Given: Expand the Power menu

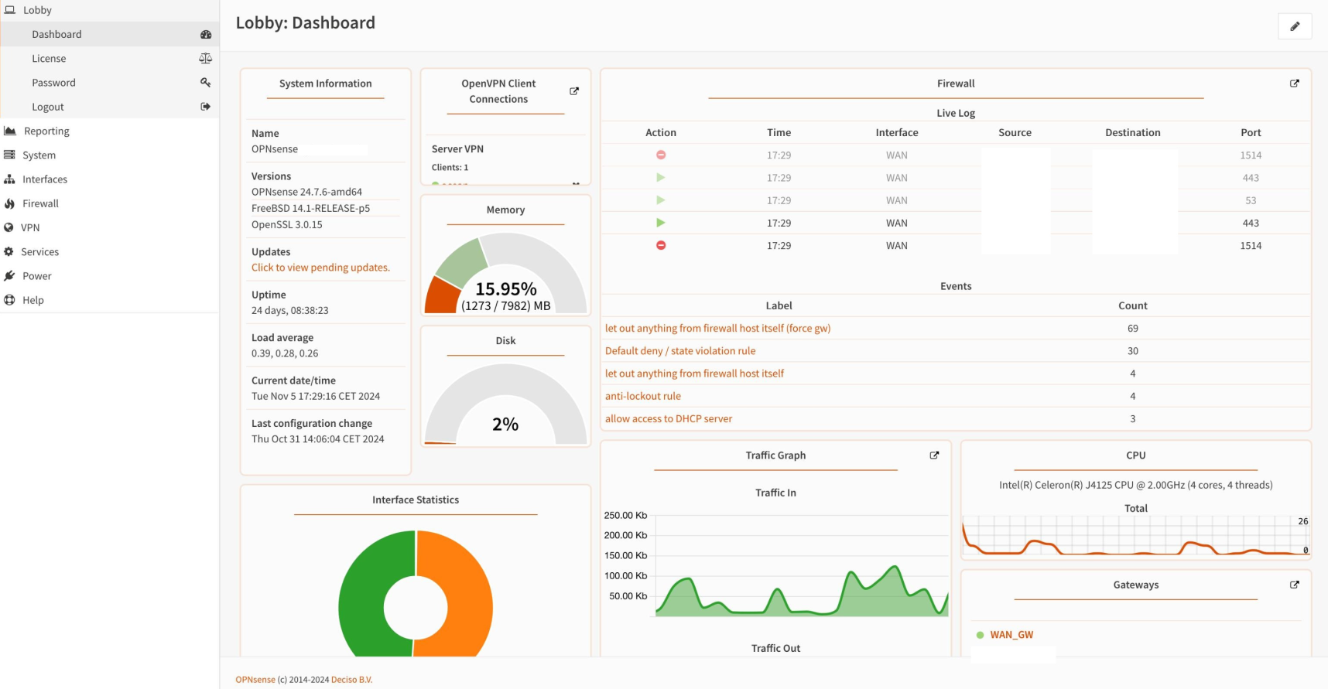Looking at the screenshot, I should pos(109,275).
